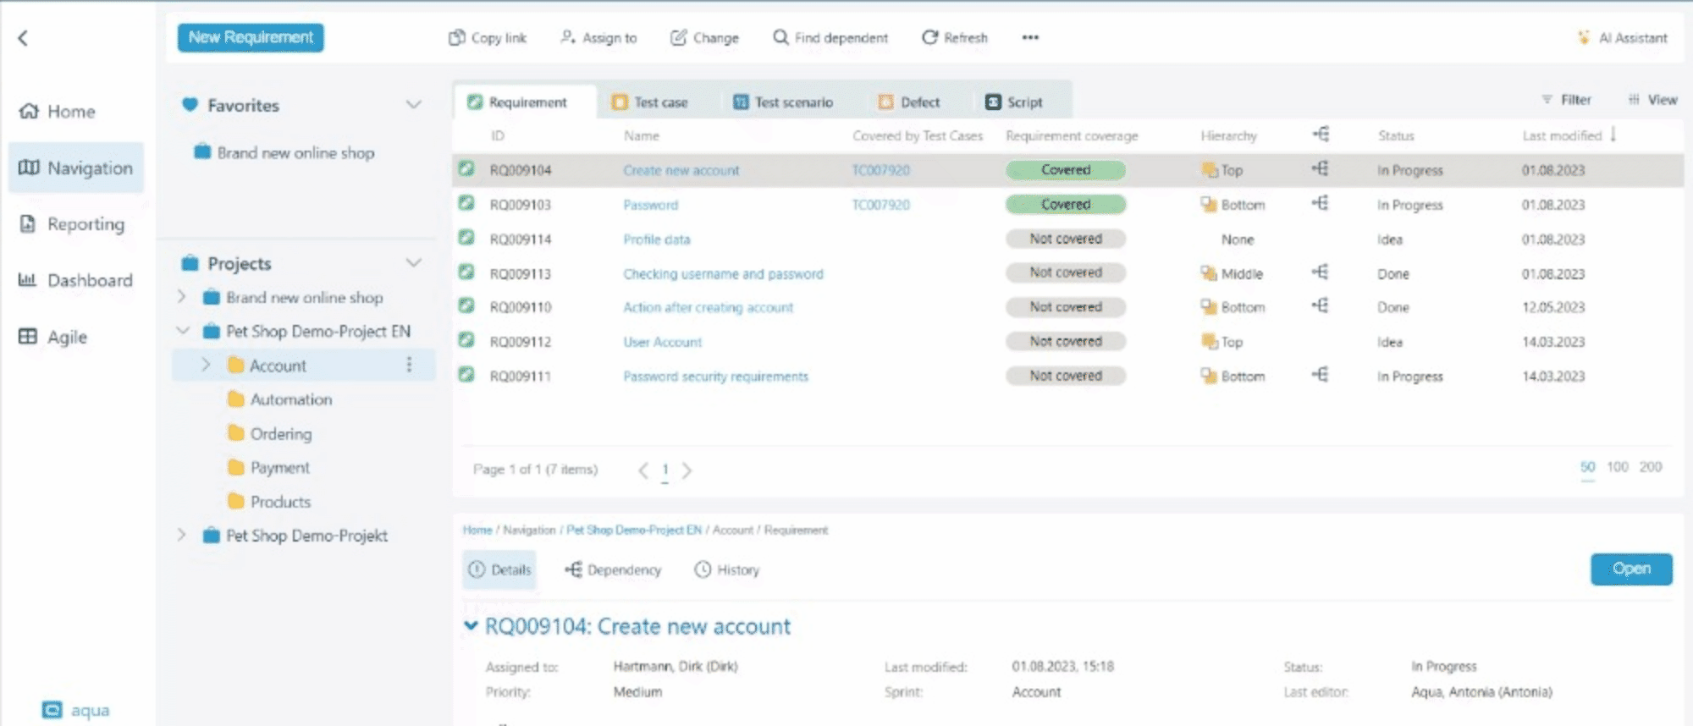Select checkbox icon for RQ009112 row
The width and height of the screenshot is (1693, 726).
(466, 340)
